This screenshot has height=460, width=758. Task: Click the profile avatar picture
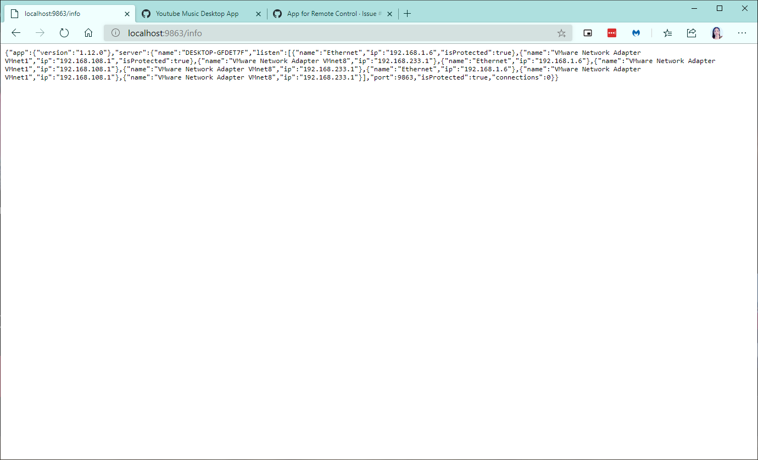click(717, 33)
